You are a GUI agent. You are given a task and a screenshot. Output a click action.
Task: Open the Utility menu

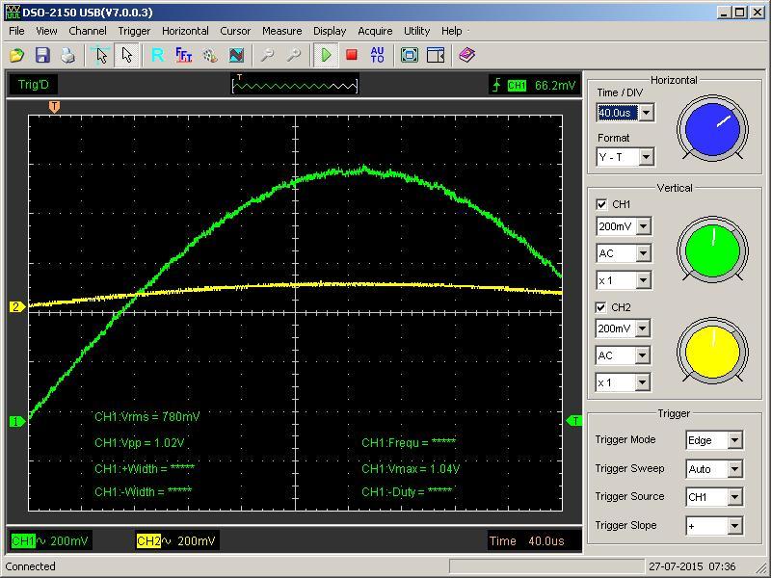pyautogui.click(x=416, y=31)
